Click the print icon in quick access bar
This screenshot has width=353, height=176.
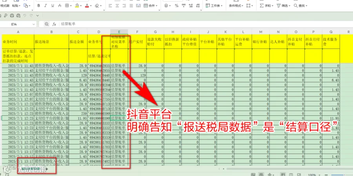point(12,16)
